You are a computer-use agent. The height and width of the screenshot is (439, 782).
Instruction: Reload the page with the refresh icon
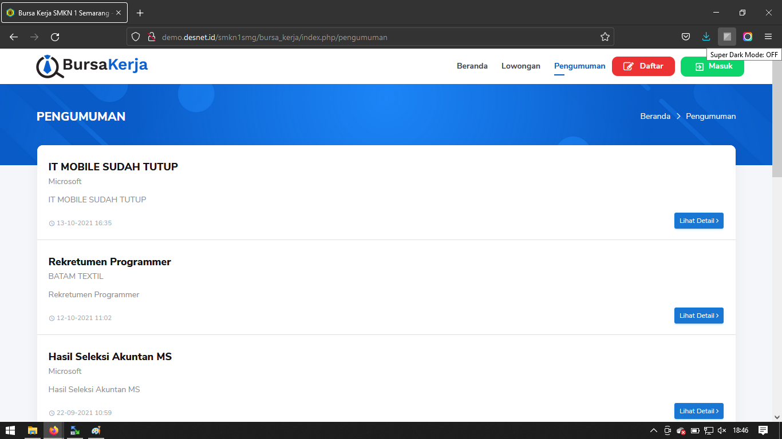[55, 37]
